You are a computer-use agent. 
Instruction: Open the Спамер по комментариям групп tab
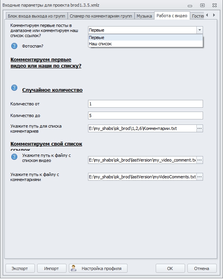click(x=101, y=16)
